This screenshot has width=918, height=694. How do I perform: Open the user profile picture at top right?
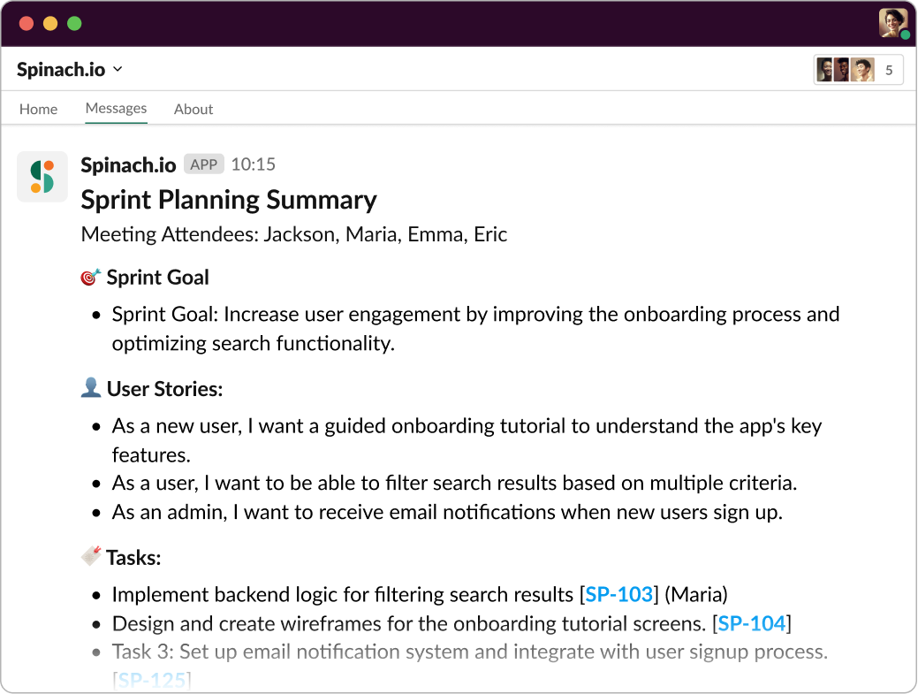point(893,23)
